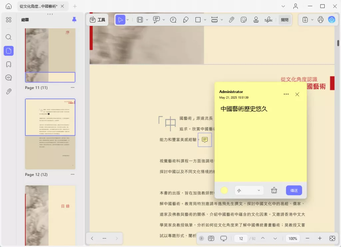Toggle the pin on thumbnail panel
This screenshot has width=341, height=247.
click(x=74, y=20)
